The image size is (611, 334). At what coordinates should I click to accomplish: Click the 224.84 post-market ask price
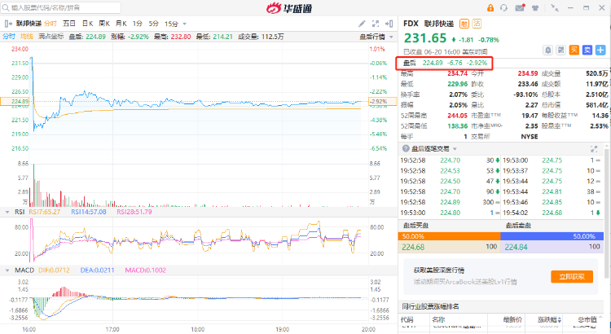tap(516, 247)
